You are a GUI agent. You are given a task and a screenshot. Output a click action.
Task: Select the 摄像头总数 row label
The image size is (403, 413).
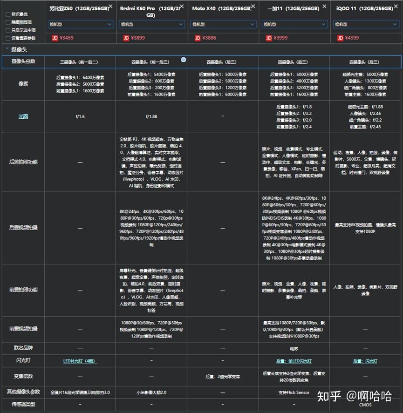23,61
